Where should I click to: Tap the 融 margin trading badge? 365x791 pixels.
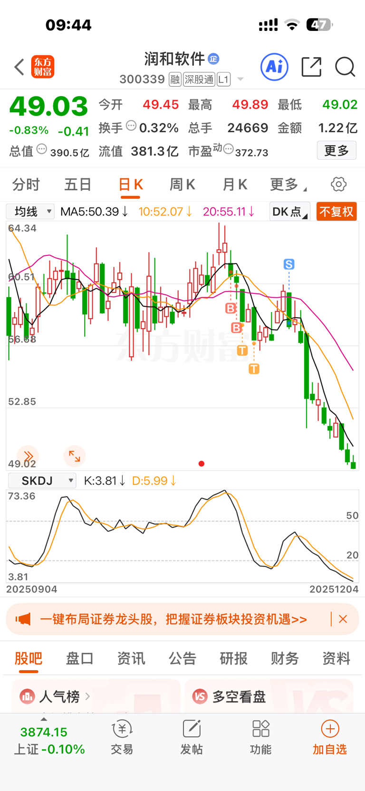pos(175,79)
